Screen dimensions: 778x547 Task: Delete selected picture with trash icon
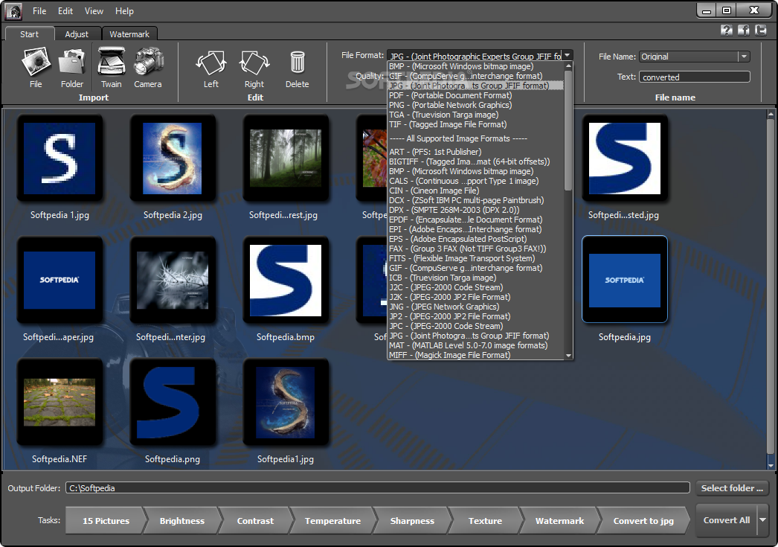click(x=298, y=69)
